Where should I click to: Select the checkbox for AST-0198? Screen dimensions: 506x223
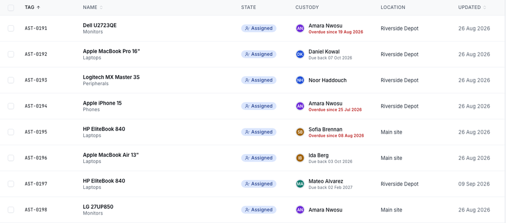tap(11, 210)
